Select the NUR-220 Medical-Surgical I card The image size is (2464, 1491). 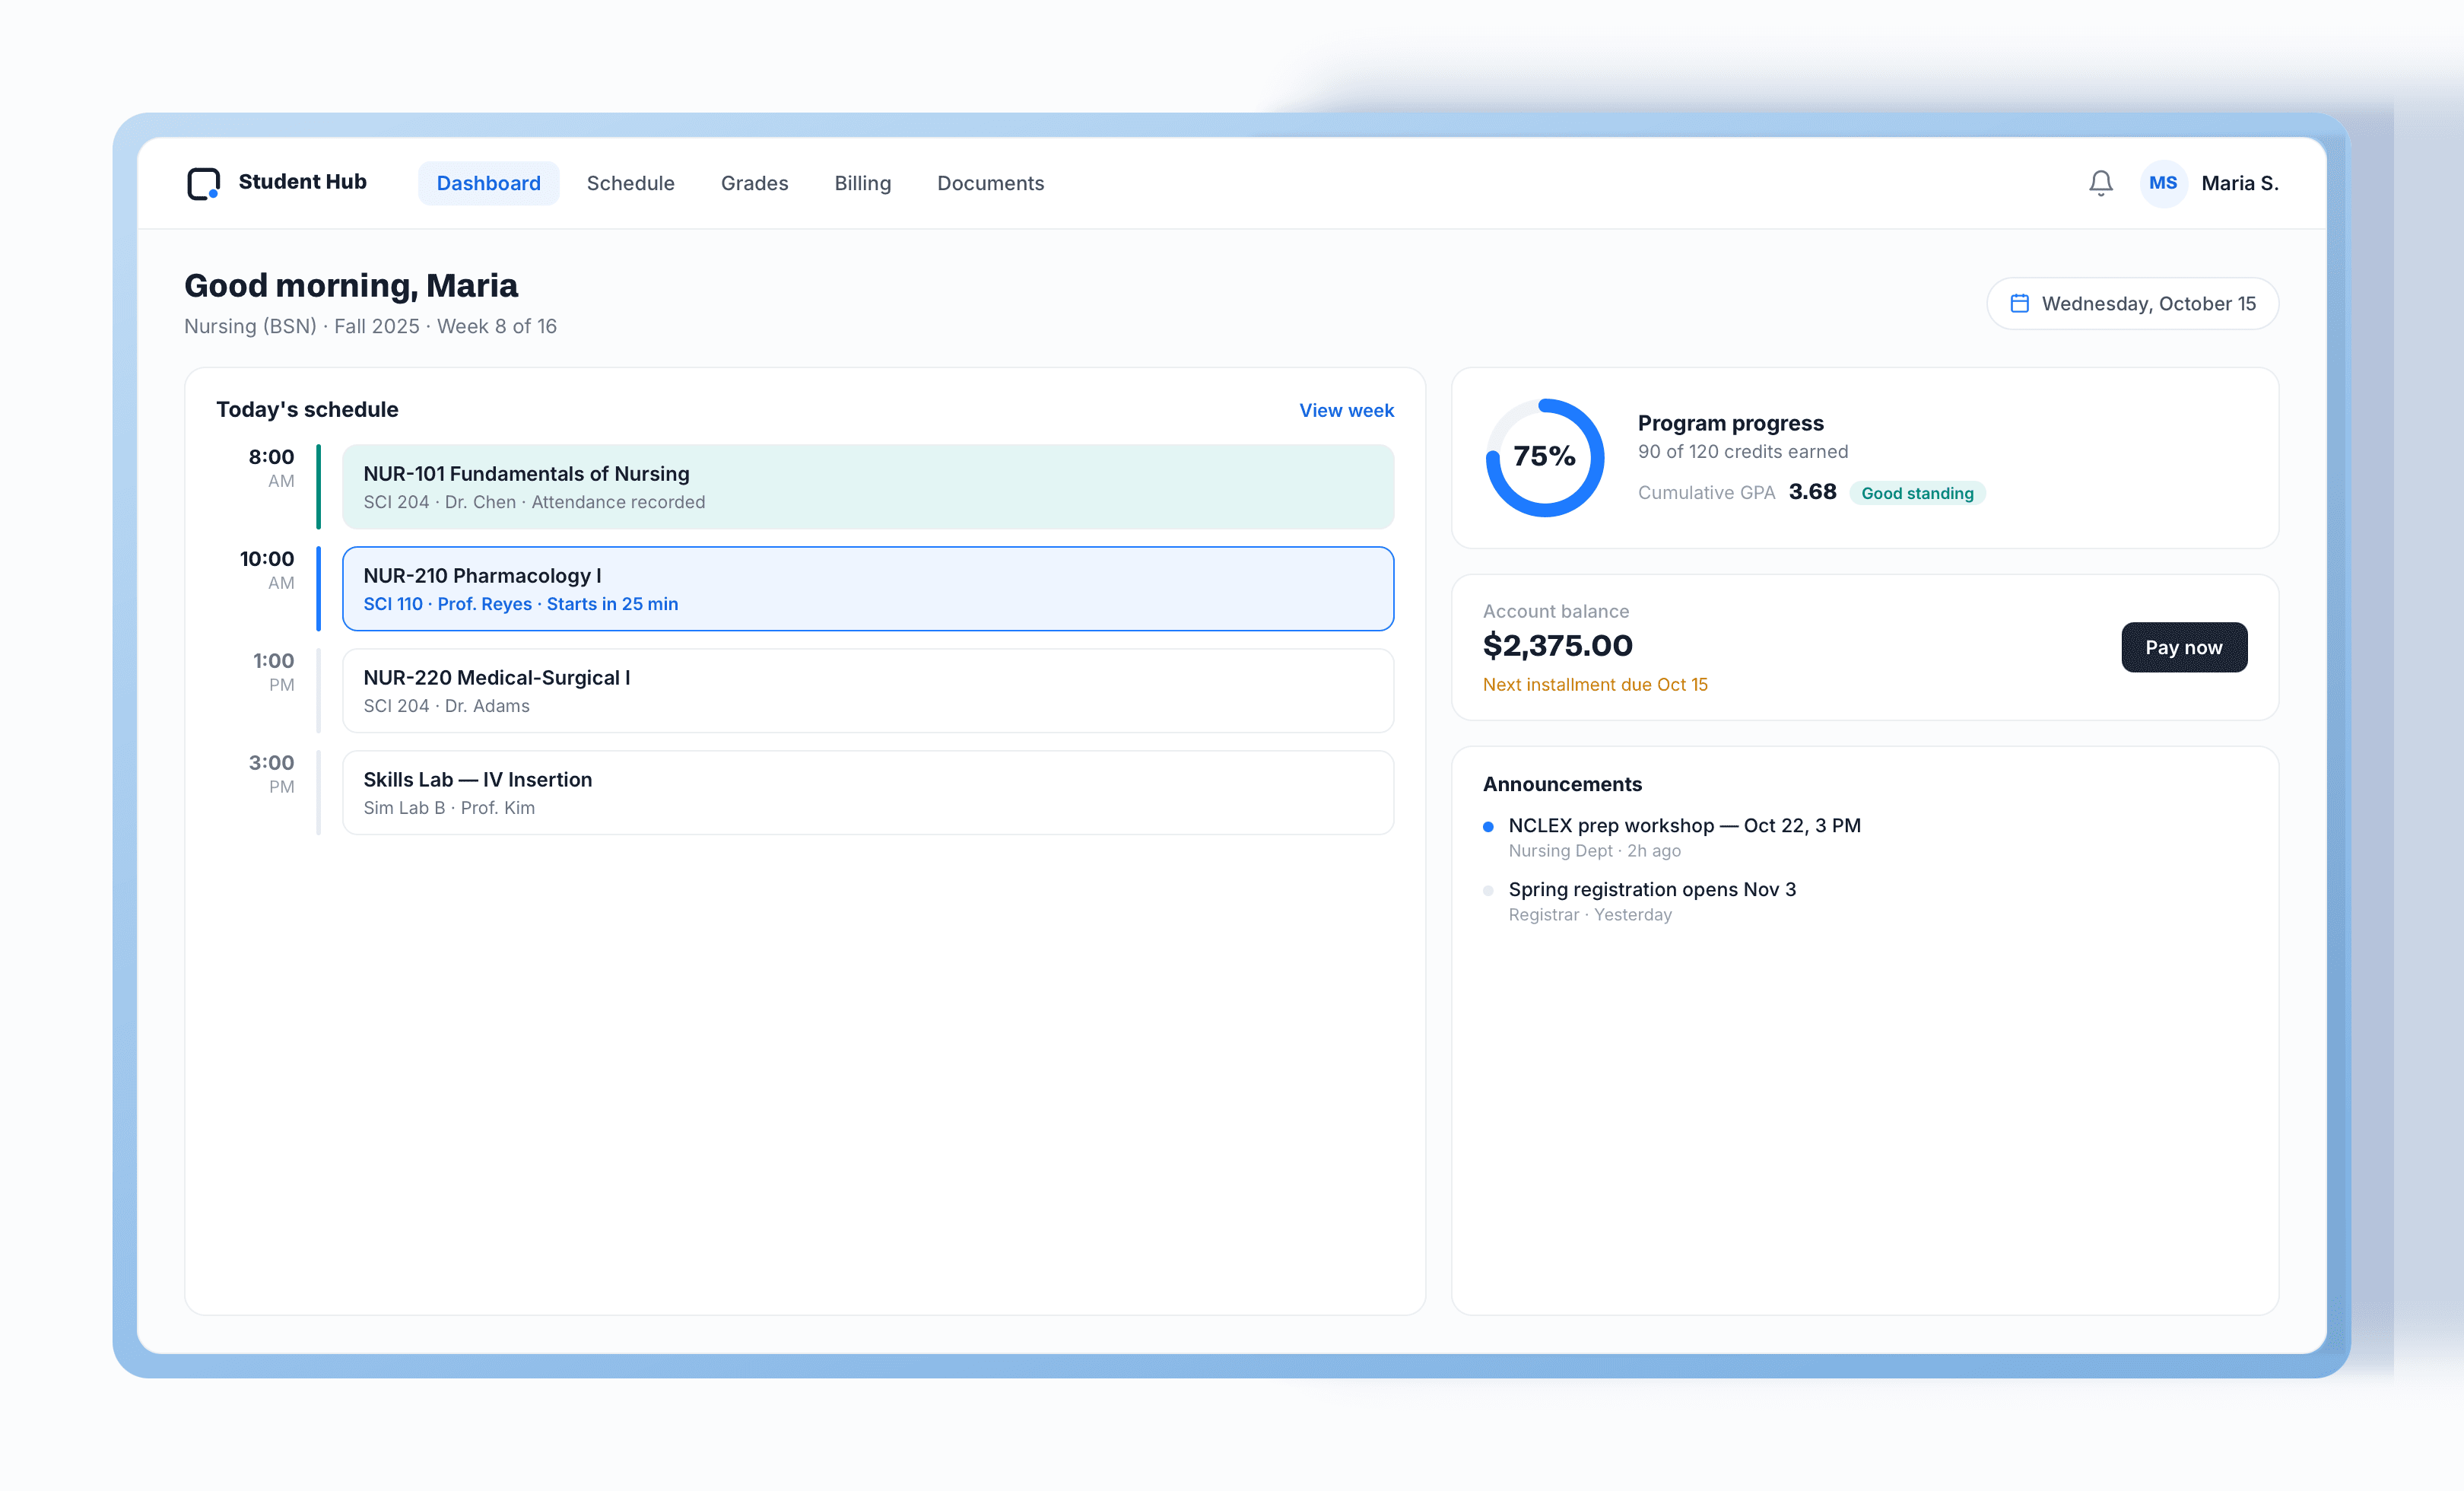pyautogui.click(x=868, y=691)
